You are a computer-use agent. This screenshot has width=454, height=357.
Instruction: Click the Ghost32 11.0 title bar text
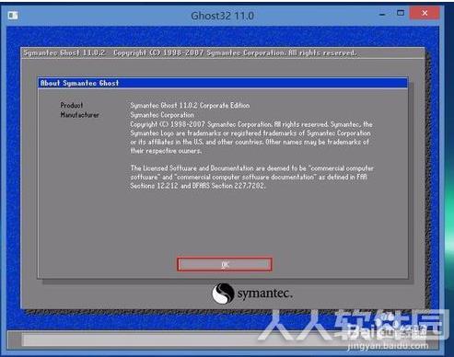[222, 16]
